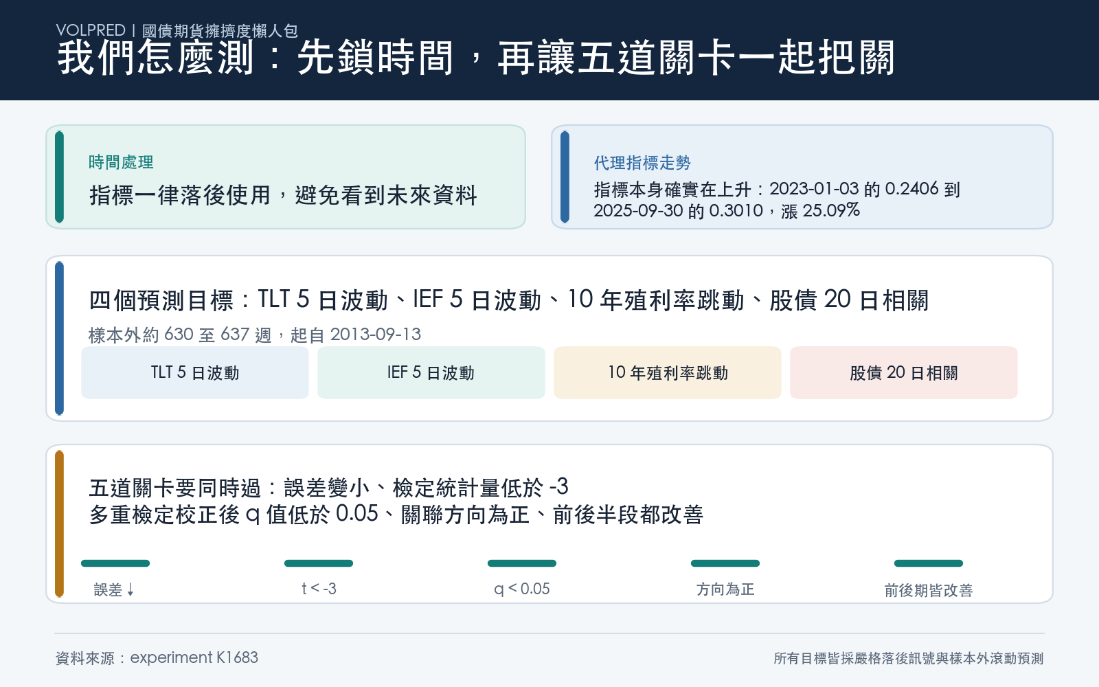Click the heading 四個預測目標
Image resolution: width=1099 pixels, height=687 pixels.
[x=161, y=300]
